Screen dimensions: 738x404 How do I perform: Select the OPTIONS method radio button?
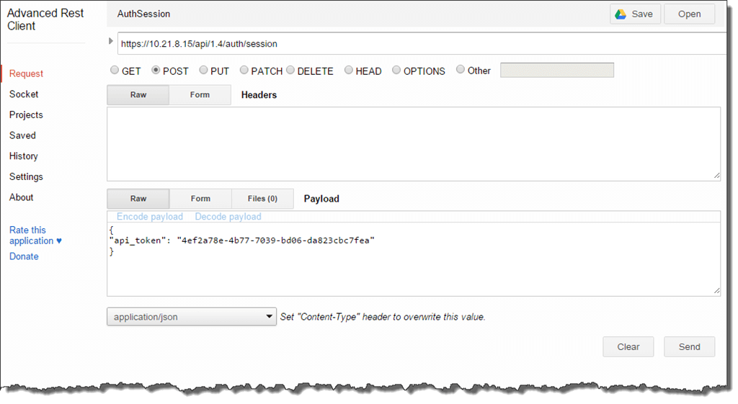coord(396,70)
